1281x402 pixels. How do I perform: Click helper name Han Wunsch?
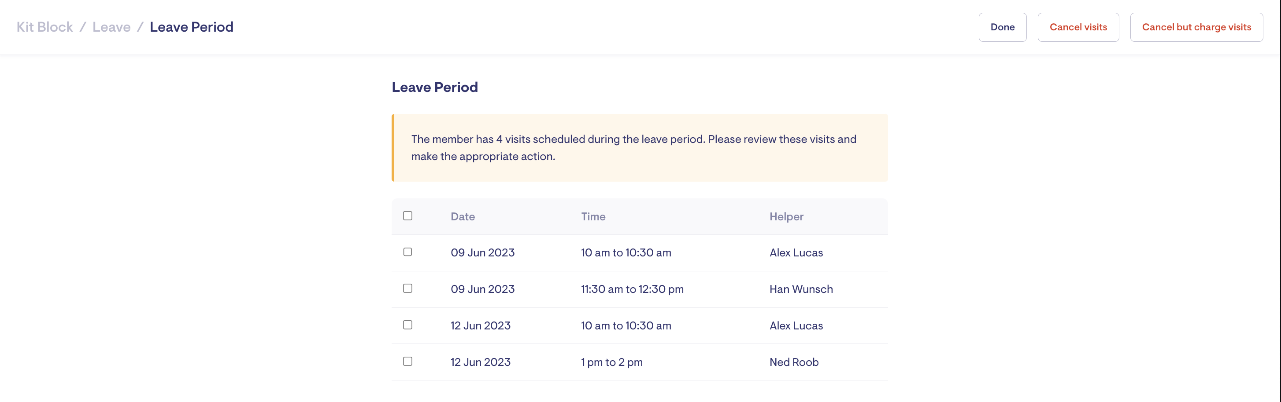tap(801, 289)
